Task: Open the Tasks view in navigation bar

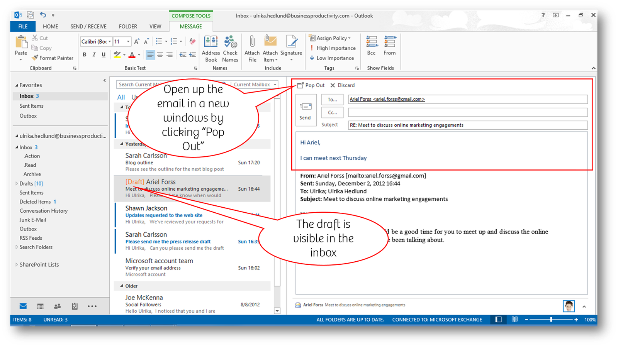Action: coord(75,306)
